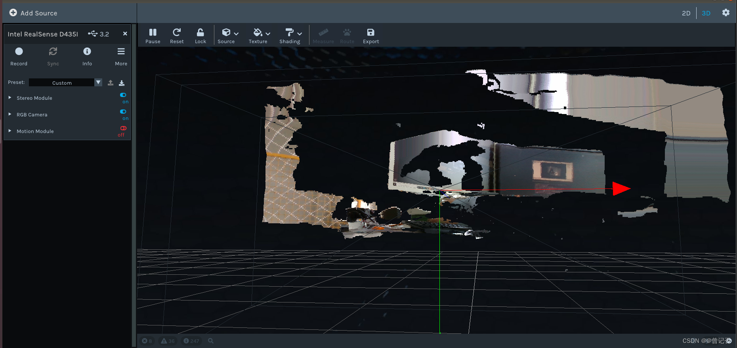Click the log search magnifier icon
Screen dimensions: 737x348
(211, 341)
